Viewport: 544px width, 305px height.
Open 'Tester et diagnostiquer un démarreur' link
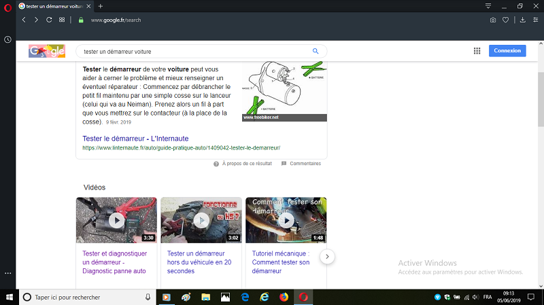click(x=114, y=262)
